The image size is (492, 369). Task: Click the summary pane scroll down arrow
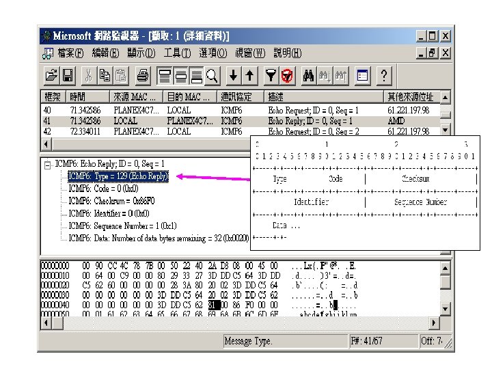point(445,130)
